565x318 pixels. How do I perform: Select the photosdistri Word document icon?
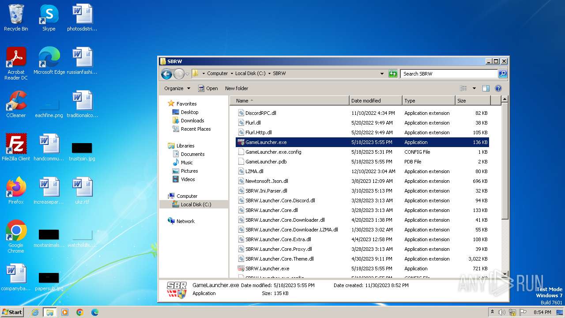click(x=82, y=18)
